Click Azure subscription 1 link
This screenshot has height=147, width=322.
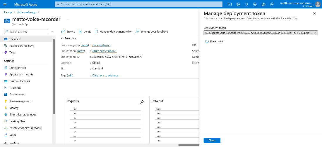[x=104, y=51]
